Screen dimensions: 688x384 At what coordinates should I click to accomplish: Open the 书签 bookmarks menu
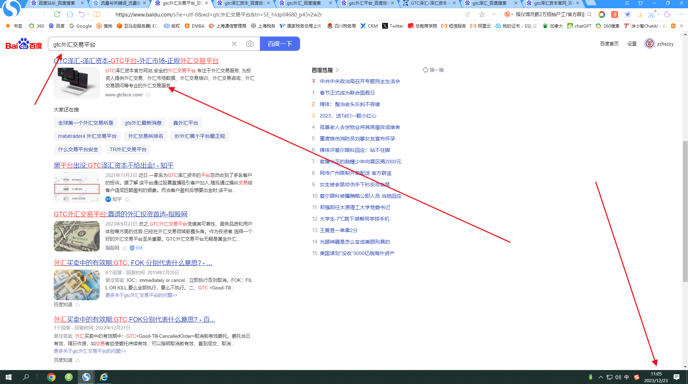[x=14, y=26]
